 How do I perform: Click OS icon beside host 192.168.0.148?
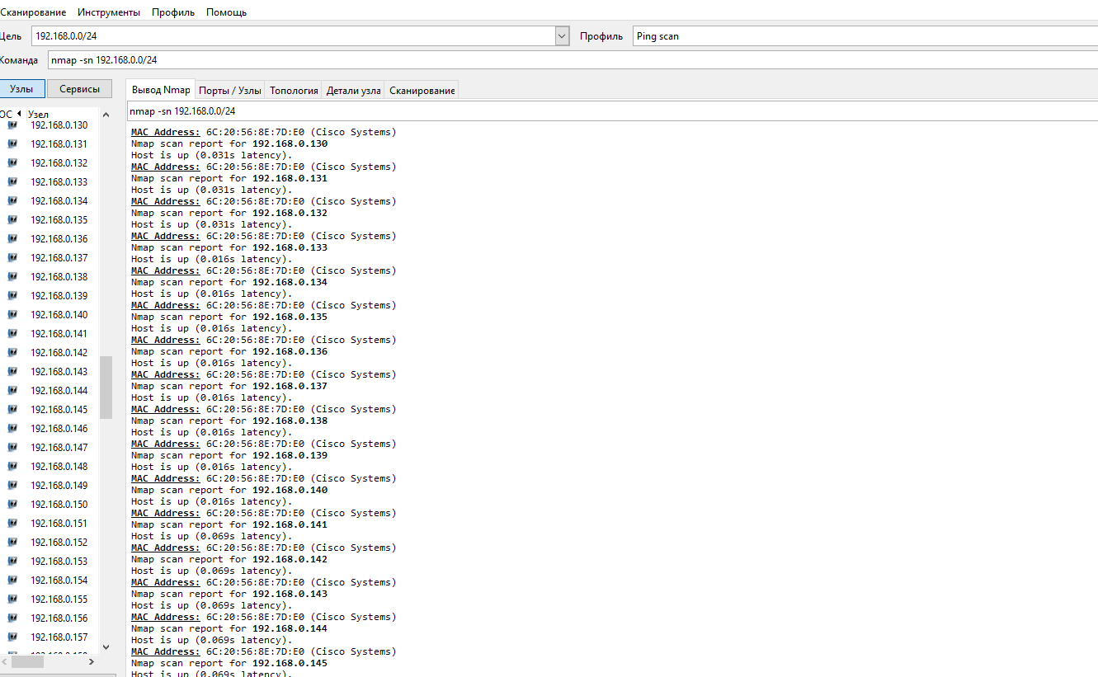point(12,467)
